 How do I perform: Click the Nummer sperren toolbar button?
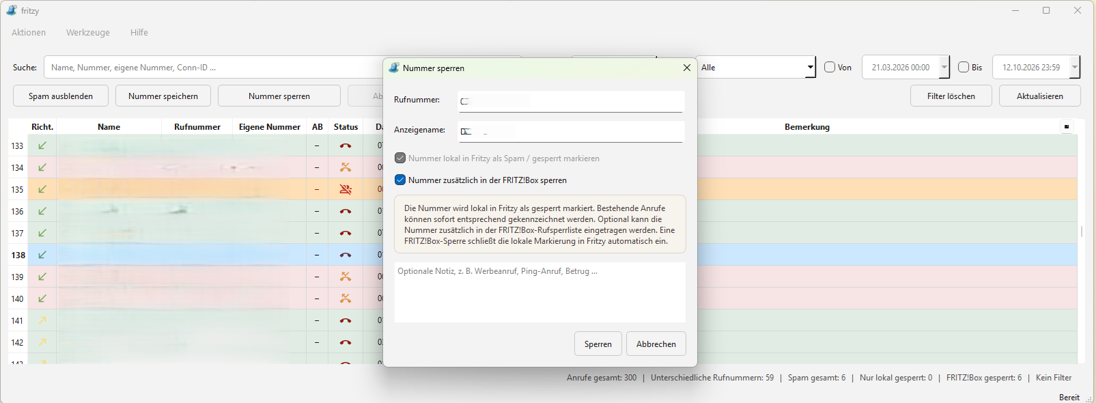point(279,96)
